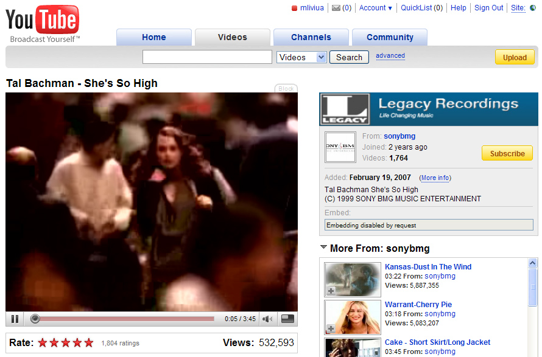Open the Community tab
The image size is (542, 357).
pos(390,37)
